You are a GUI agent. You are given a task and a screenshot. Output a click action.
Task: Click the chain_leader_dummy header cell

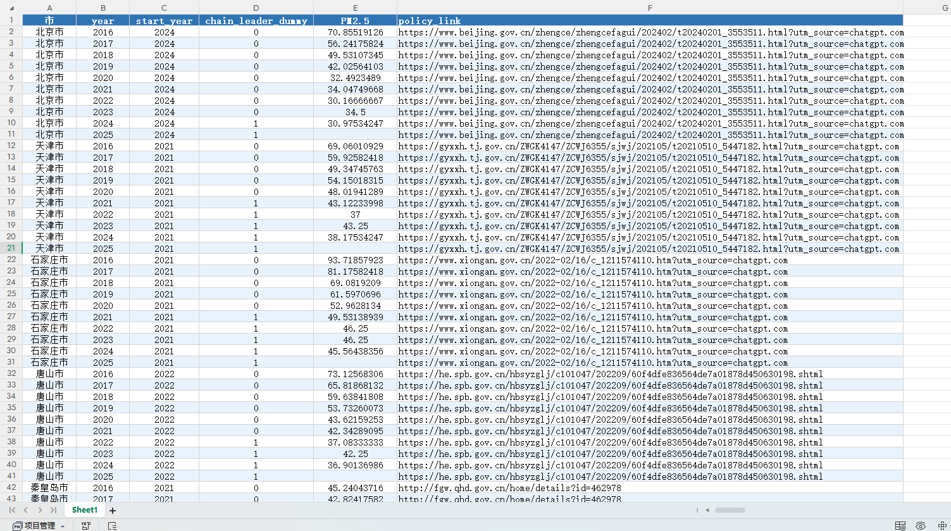point(256,20)
